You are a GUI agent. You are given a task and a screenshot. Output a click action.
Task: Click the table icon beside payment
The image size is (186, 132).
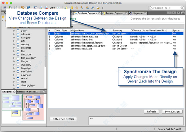tap(18, 75)
